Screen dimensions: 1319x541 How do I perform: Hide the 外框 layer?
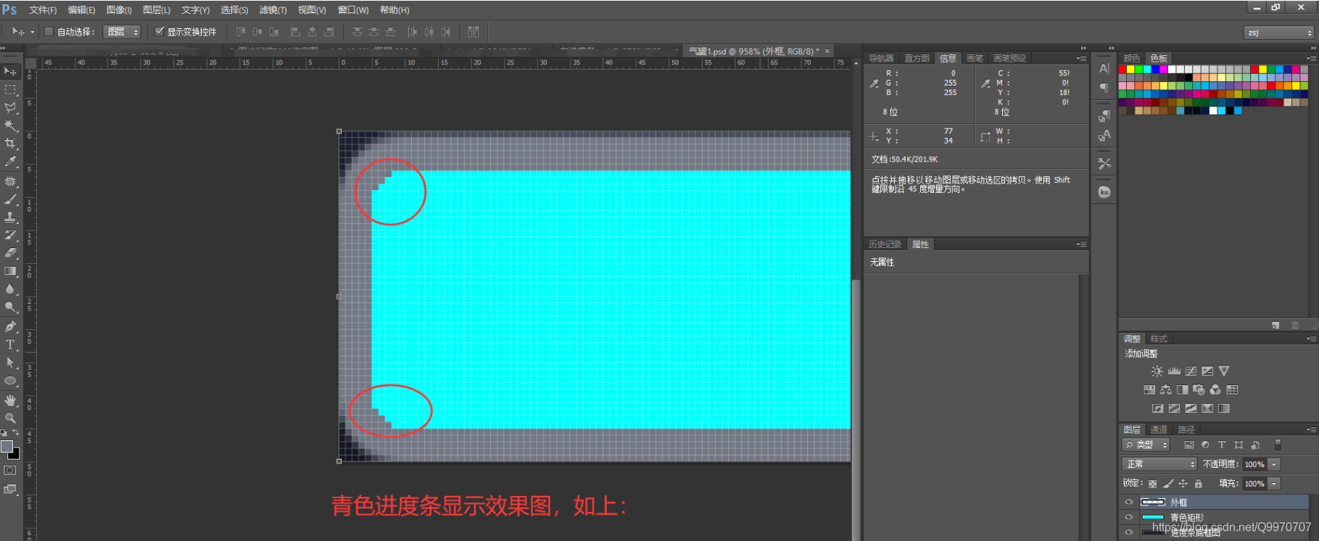(1128, 502)
